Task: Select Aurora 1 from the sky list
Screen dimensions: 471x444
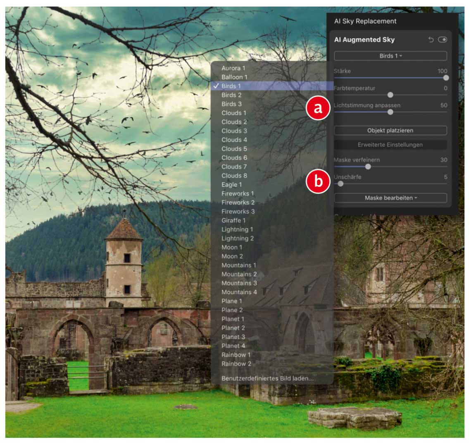Action: tap(233, 68)
